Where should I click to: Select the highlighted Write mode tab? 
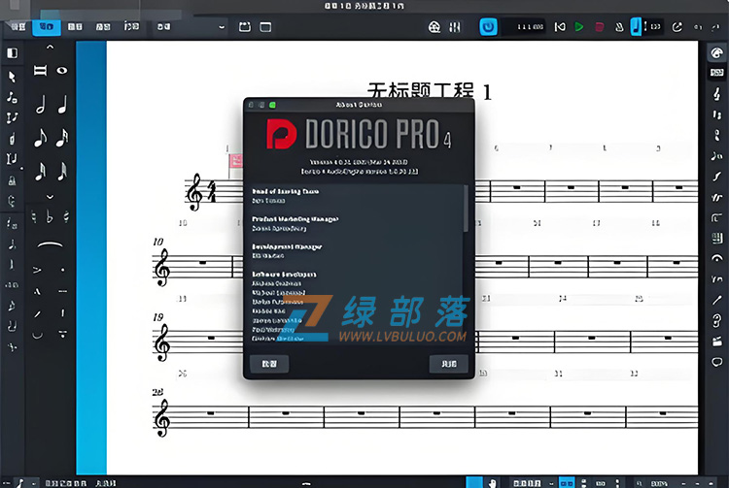(x=46, y=27)
